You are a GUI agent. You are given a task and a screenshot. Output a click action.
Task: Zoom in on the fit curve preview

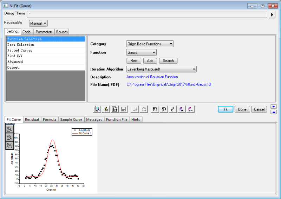9,129
